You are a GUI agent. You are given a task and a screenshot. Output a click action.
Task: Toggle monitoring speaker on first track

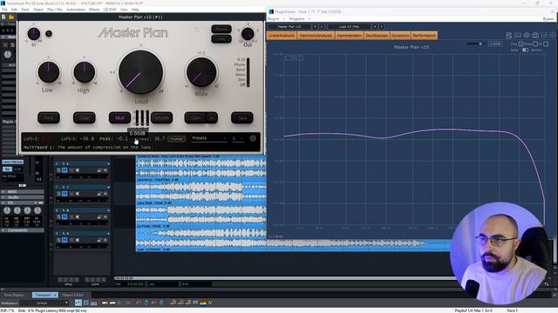click(78, 170)
